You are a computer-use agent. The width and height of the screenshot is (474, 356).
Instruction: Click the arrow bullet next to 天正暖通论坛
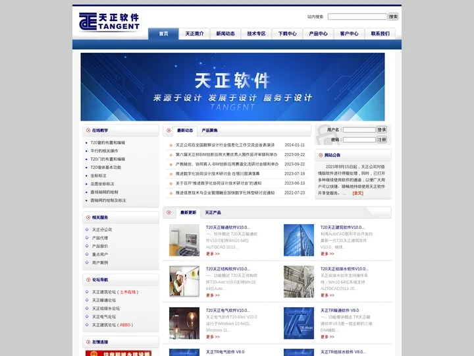(x=87, y=300)
